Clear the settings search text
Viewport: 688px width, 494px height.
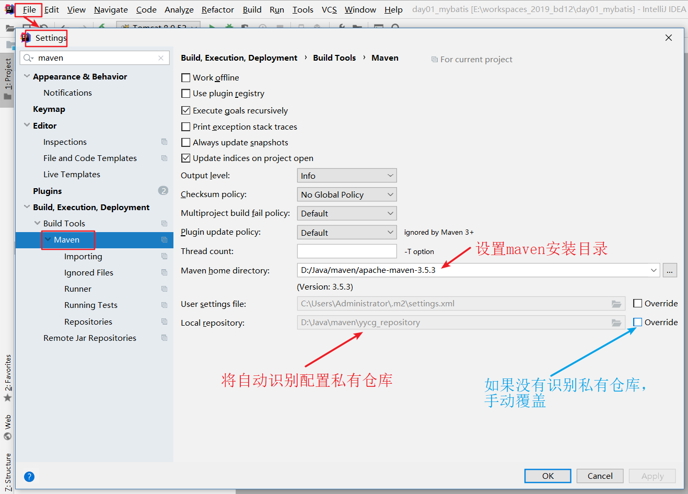(161, 58)
